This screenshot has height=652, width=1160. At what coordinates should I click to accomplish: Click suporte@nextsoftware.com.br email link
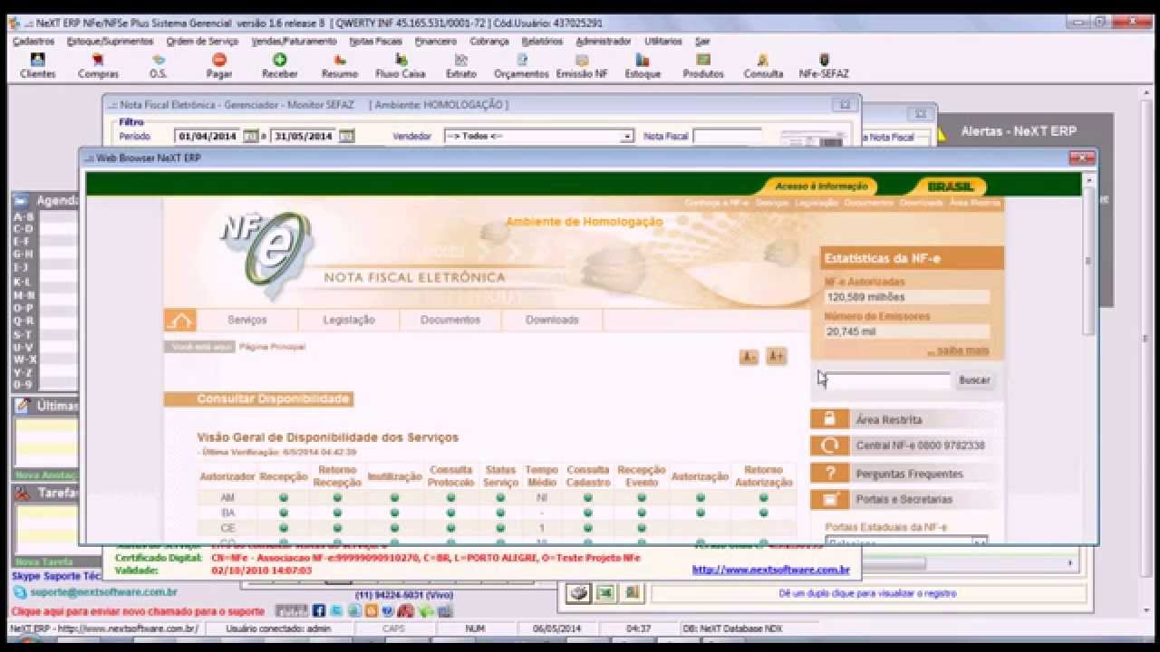(x=102, y=592)
